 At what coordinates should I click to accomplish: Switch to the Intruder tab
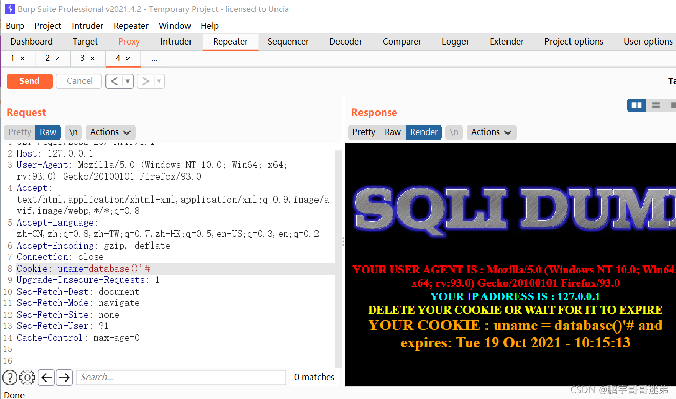click(x=176, y=42)
